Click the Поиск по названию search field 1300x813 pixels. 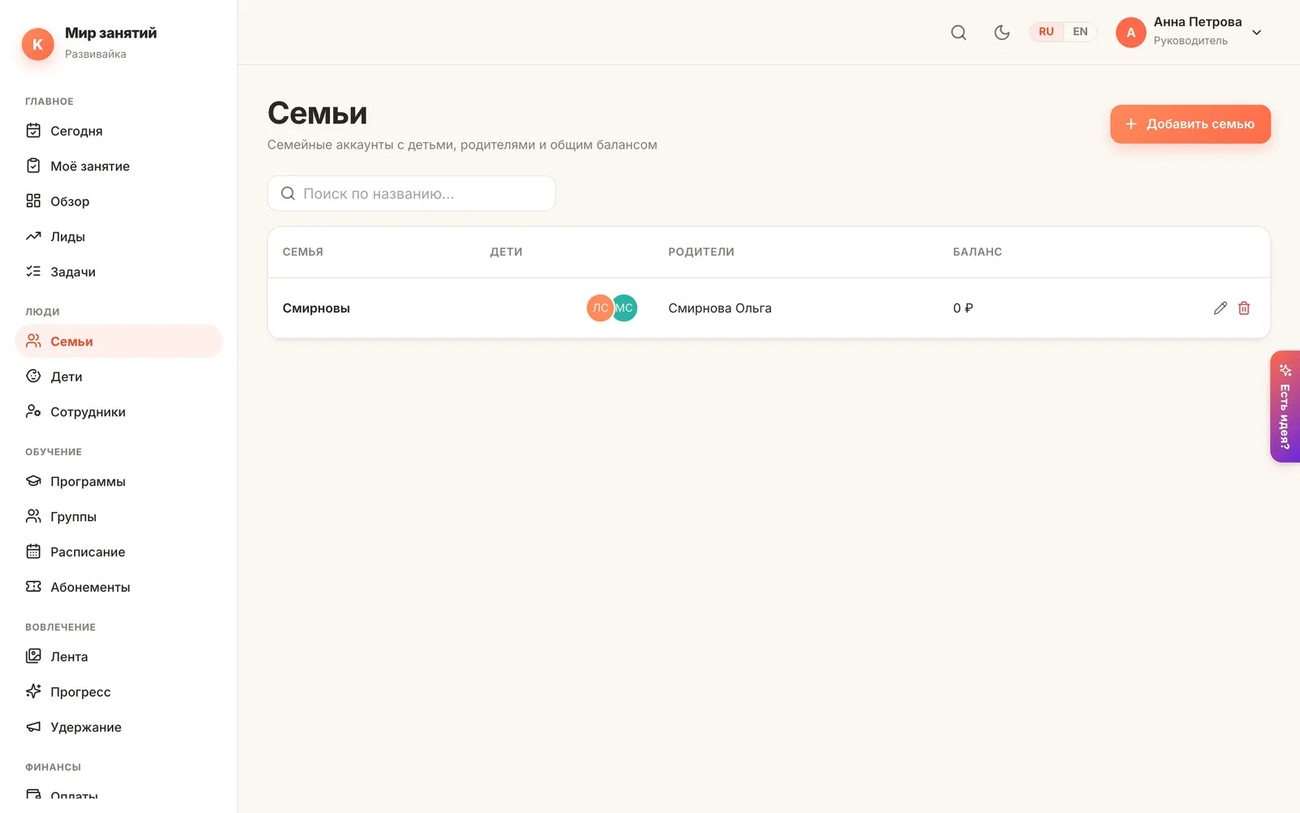coord(411,193)
